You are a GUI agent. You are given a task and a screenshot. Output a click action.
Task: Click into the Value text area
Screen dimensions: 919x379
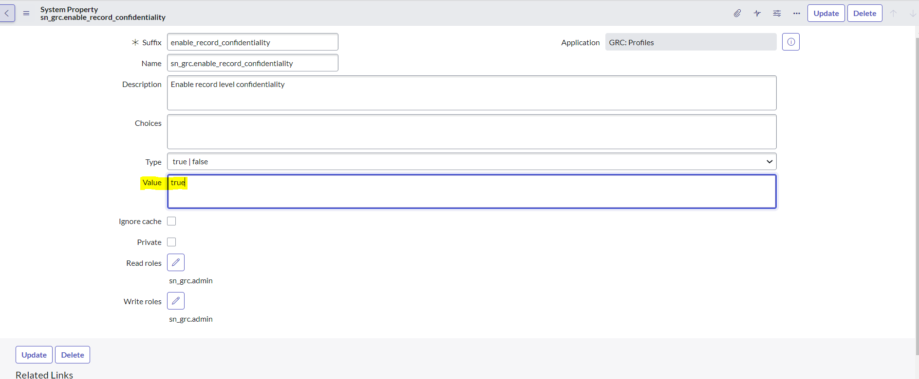pos(471,191)
